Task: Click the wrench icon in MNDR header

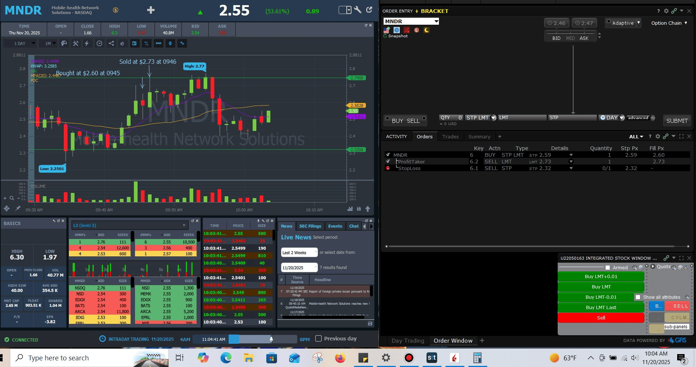Action: tap(358, 10)
